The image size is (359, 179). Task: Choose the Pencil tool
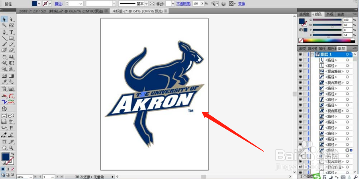tap(11, 44)
